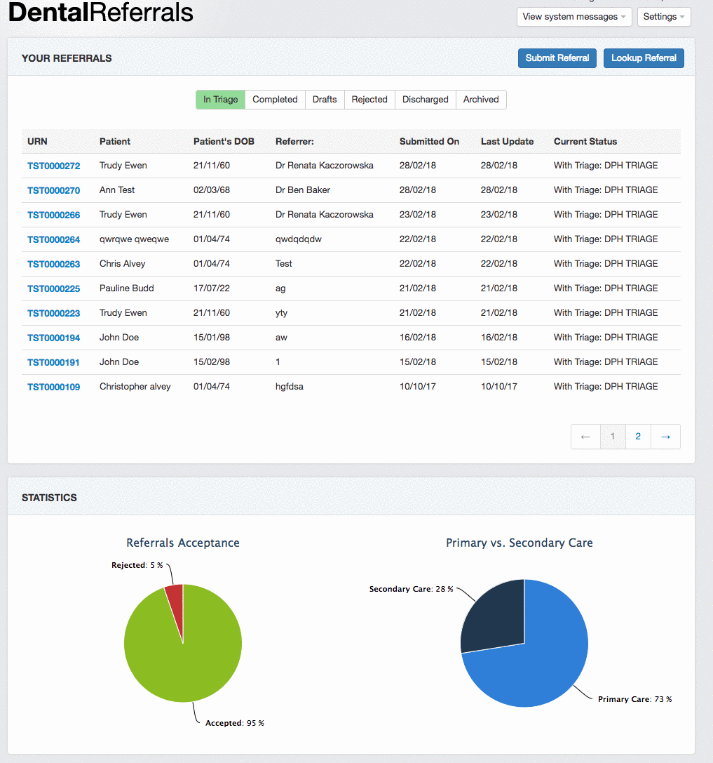Switch to the Completed tab
Screen dimensions: 713x763
[275, 99]
